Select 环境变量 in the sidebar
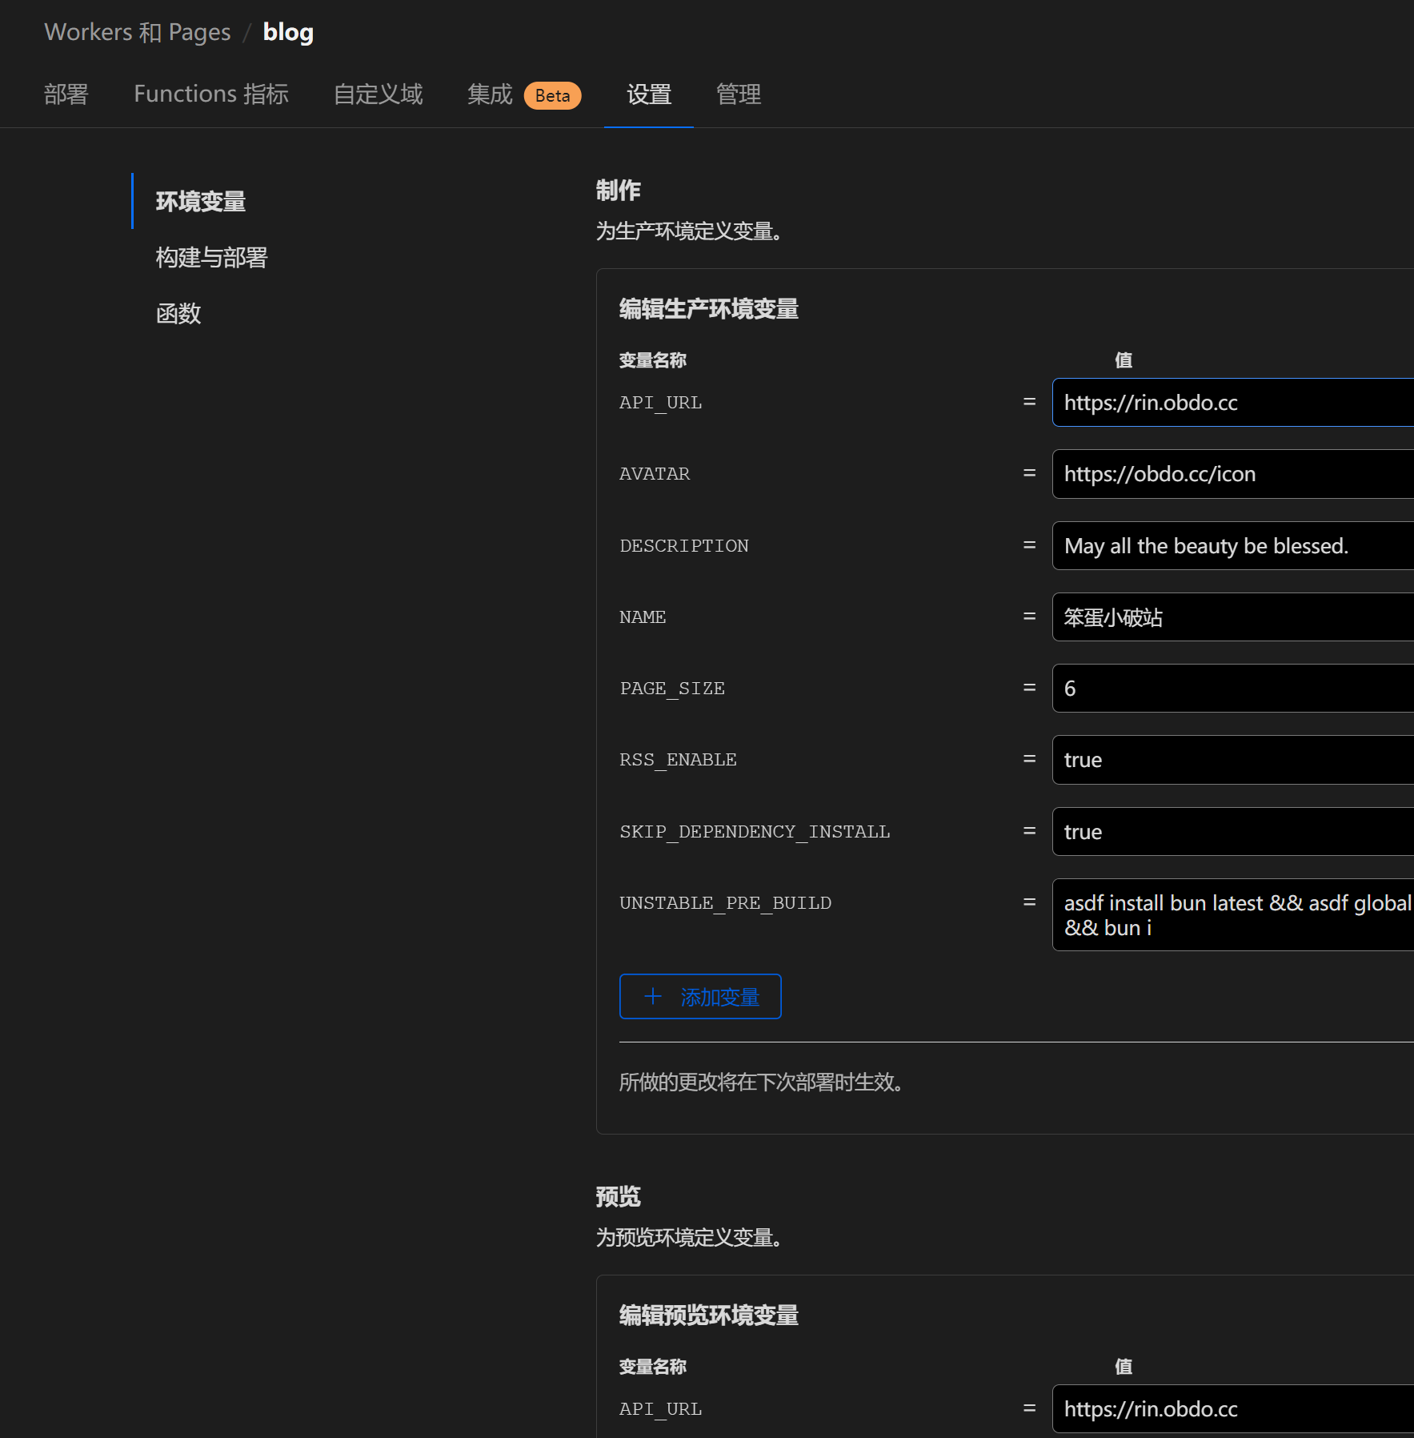 pos(200,201)
